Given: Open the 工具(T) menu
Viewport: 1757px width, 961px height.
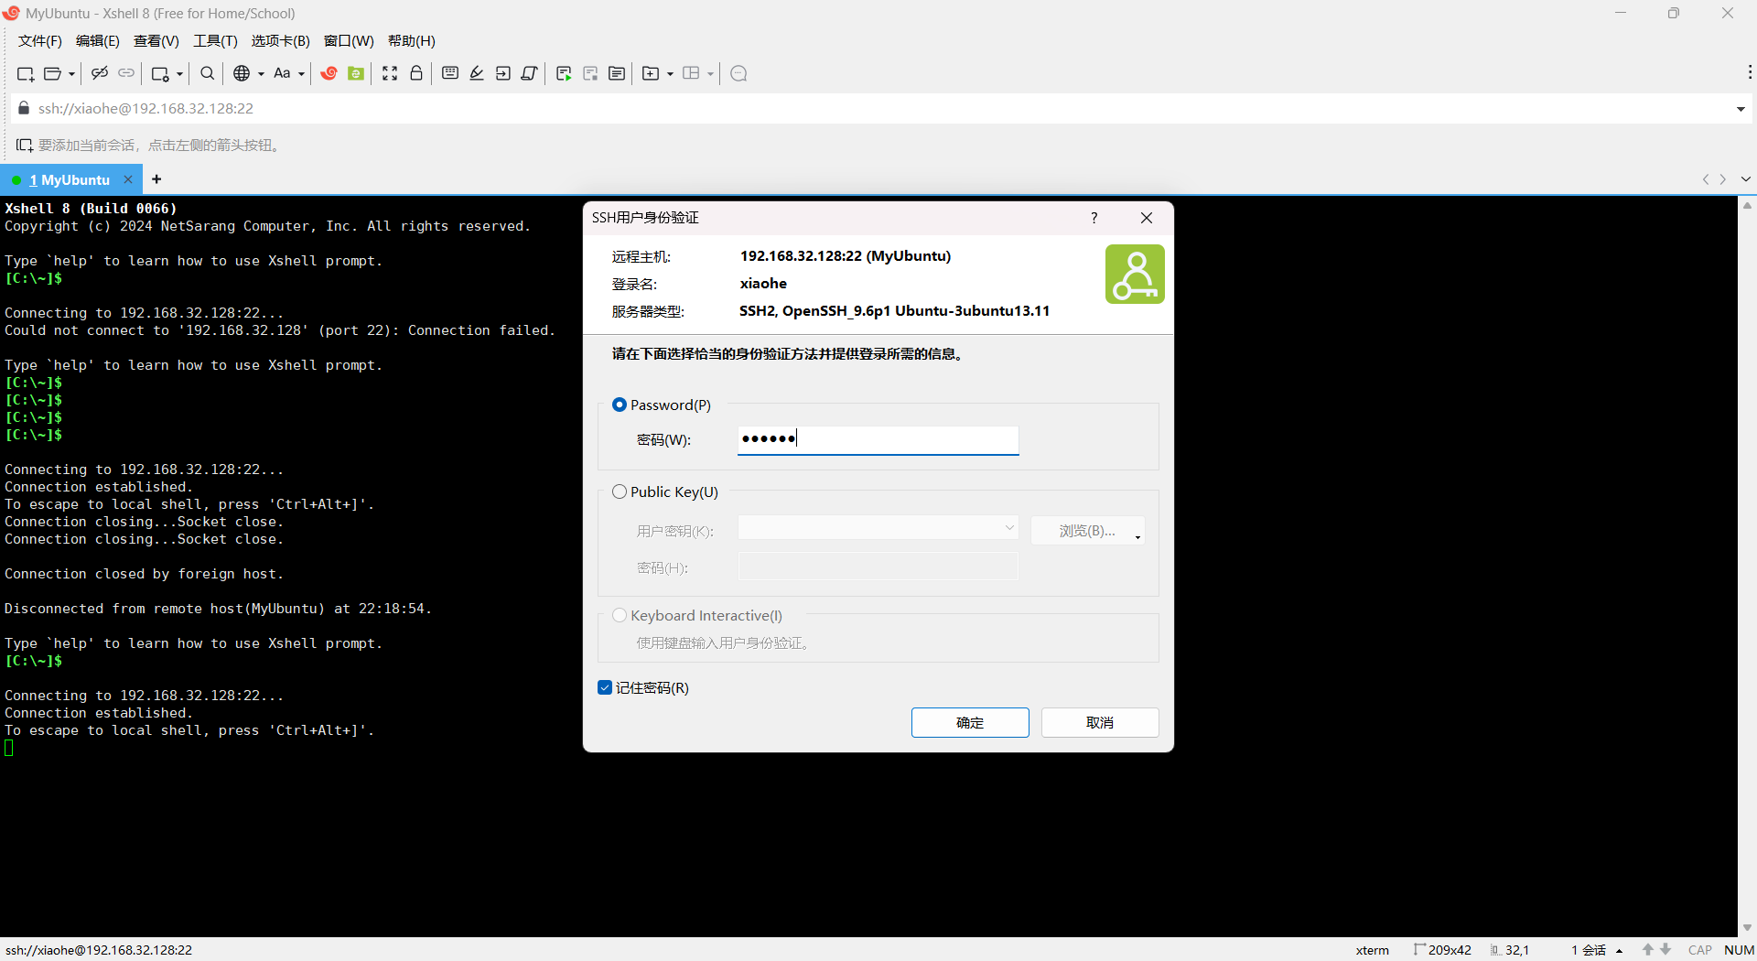Looking at the screenshot, I should (216, 41).
